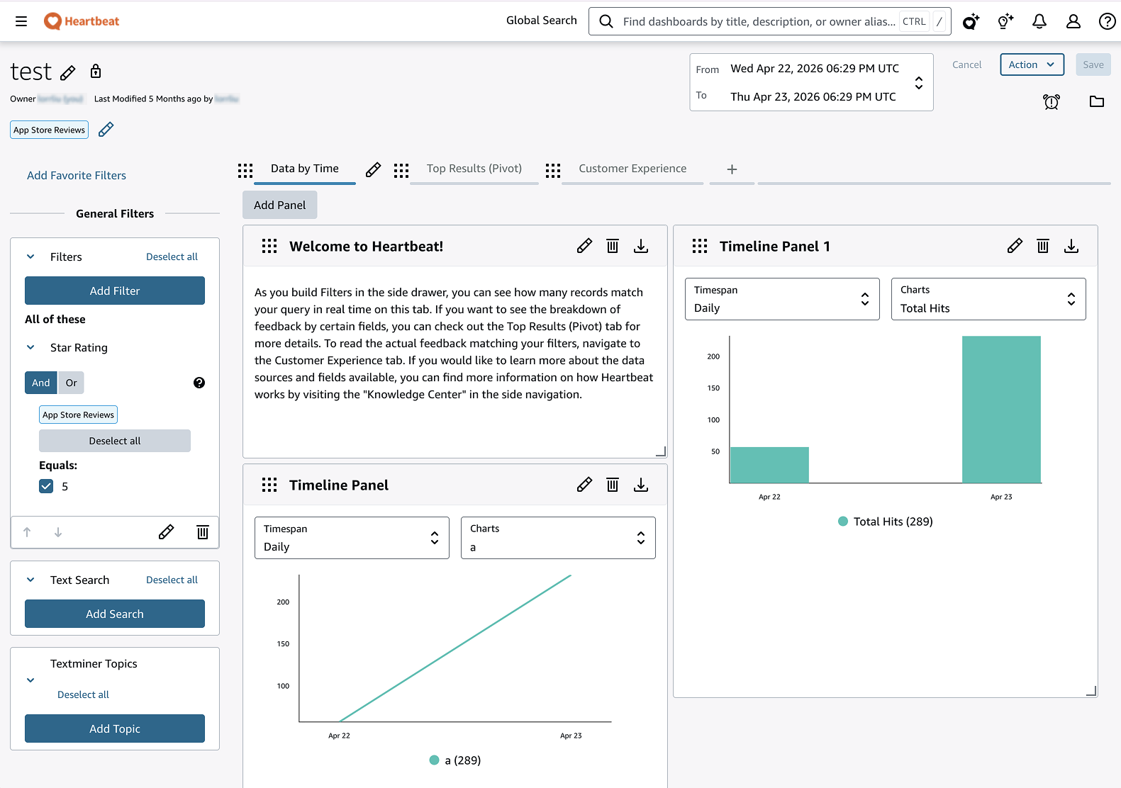Download the Welcome to Heartbeat panel
This screenshot has width=1121, height=788.
pos(641,246)
